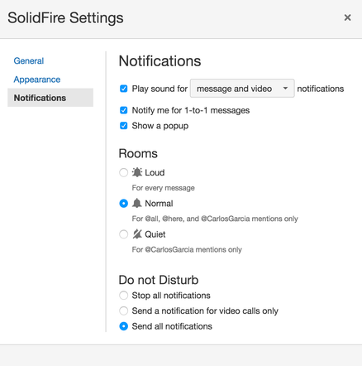Disable Notify me for 1-to-1 messages
The width and height of the screenshot is (362, 366).
124,110
